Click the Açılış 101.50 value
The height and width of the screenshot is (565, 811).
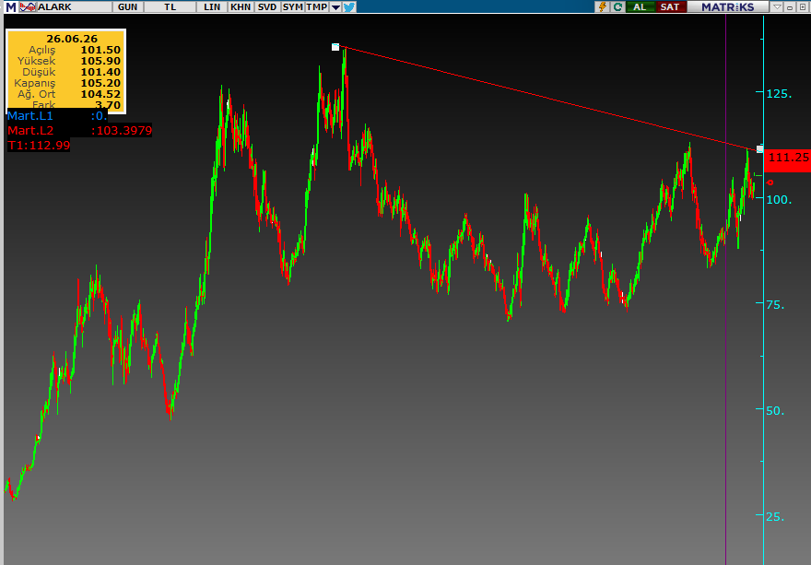click(x=100, y=50)
